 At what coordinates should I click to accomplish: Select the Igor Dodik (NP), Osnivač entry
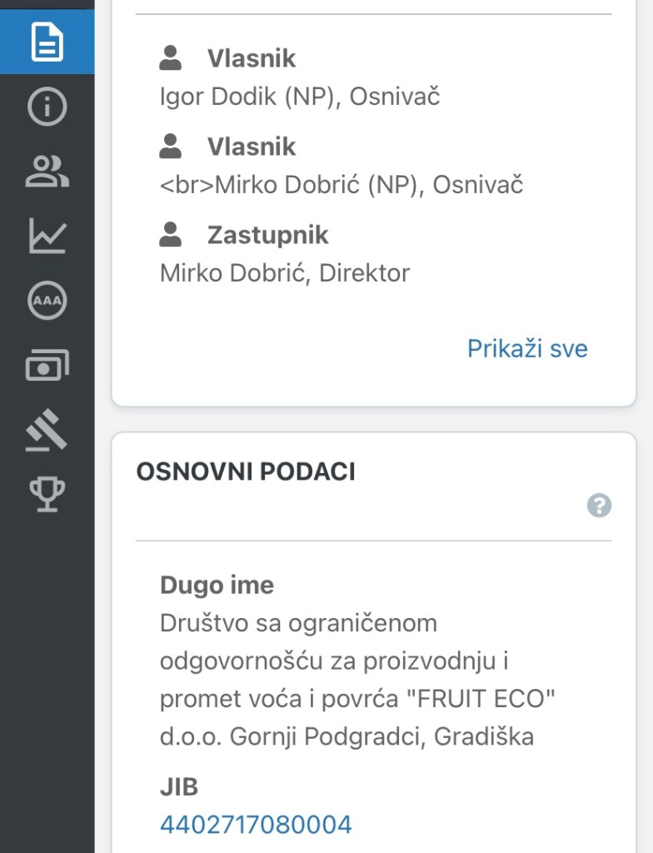(300, 97)
